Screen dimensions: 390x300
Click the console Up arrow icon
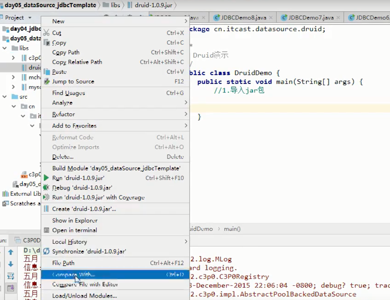(x=11, y=252)
